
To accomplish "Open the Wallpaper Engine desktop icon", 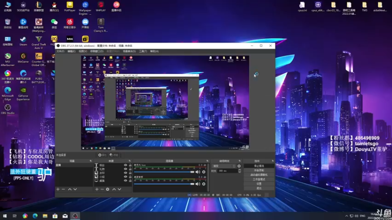I will (85, 8).
